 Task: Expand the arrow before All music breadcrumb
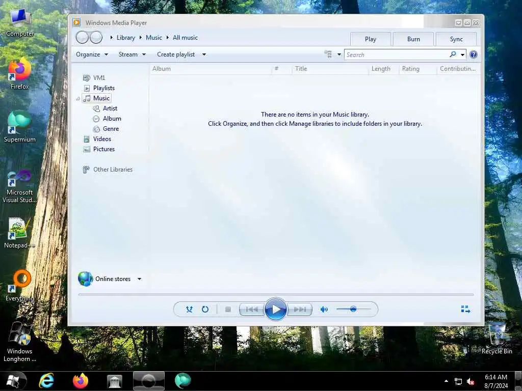(167, 38)
